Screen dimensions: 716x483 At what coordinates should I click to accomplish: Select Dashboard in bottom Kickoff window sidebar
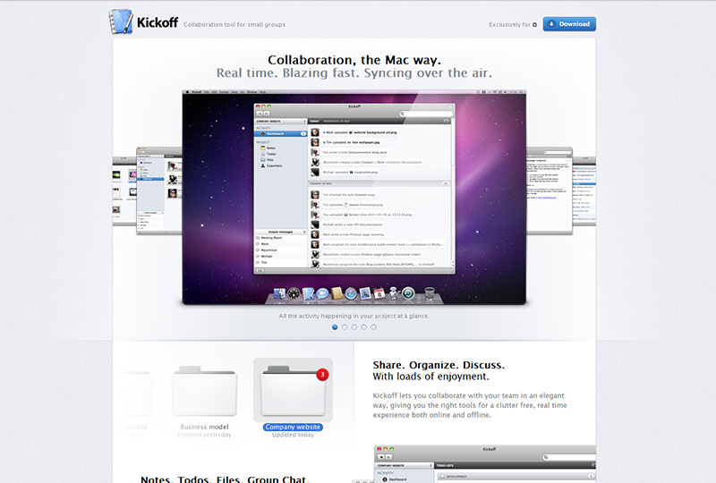tap(395, 479)
